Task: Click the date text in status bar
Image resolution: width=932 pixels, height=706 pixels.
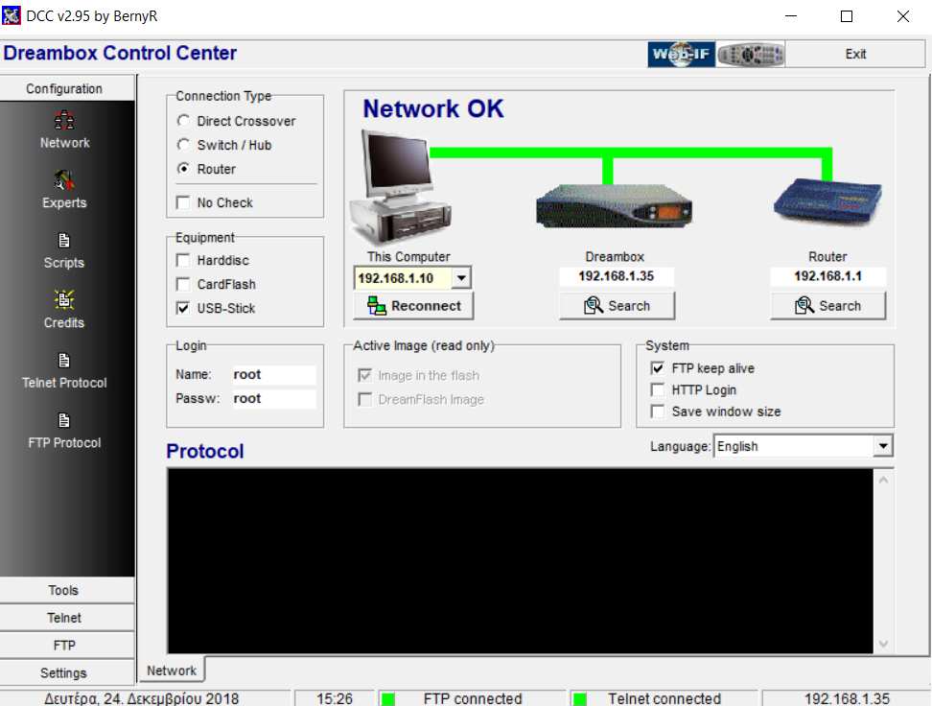Action: coord(142,698)
